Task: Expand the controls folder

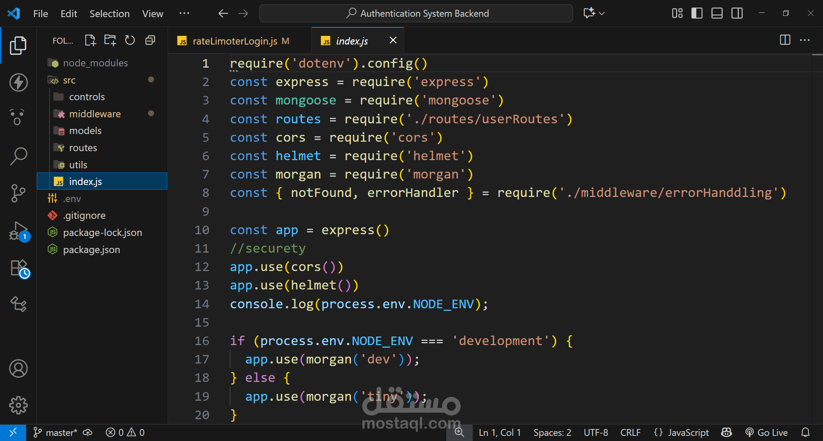Action: click(x=102, y=97)
